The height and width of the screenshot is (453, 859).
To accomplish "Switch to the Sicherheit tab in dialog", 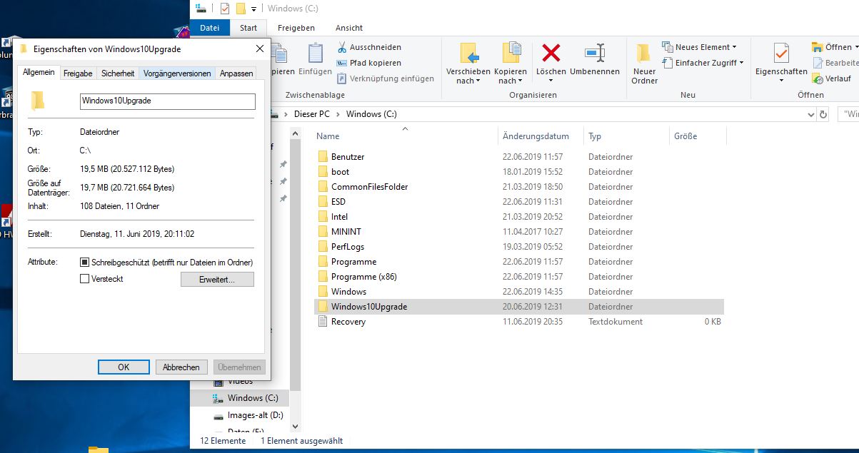I will (x=118, y=73).
